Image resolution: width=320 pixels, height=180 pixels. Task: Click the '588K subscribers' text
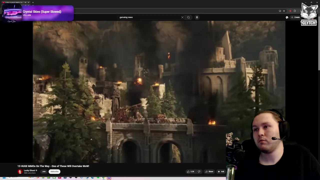click(x=30, y=173)
